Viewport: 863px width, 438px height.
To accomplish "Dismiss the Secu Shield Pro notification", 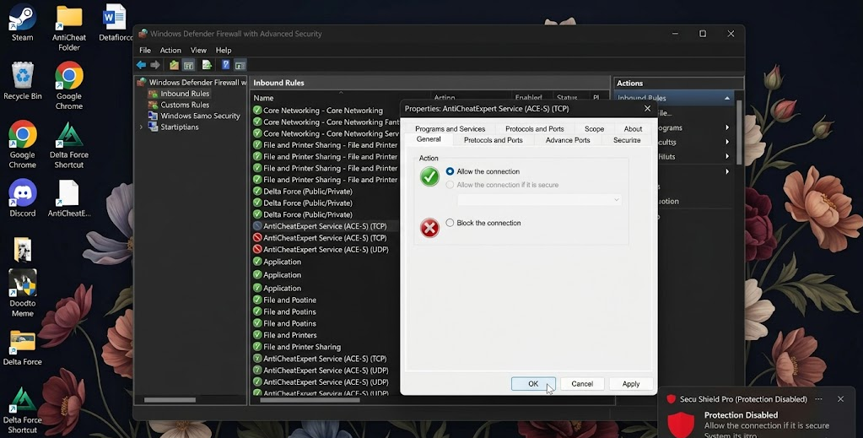I will tap(840, 399).
